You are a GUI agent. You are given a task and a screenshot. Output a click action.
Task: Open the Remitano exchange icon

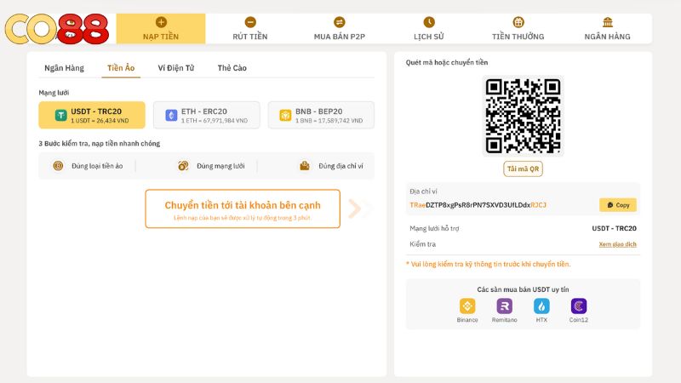[x=504, y=306]
